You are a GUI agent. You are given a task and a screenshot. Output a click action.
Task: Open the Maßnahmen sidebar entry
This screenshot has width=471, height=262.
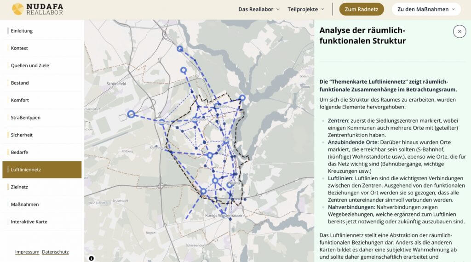25,205
